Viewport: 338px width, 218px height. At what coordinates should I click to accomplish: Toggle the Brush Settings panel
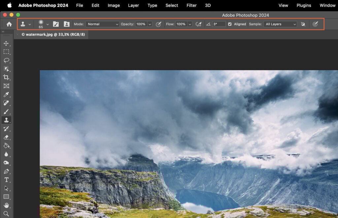click(56, 24)
